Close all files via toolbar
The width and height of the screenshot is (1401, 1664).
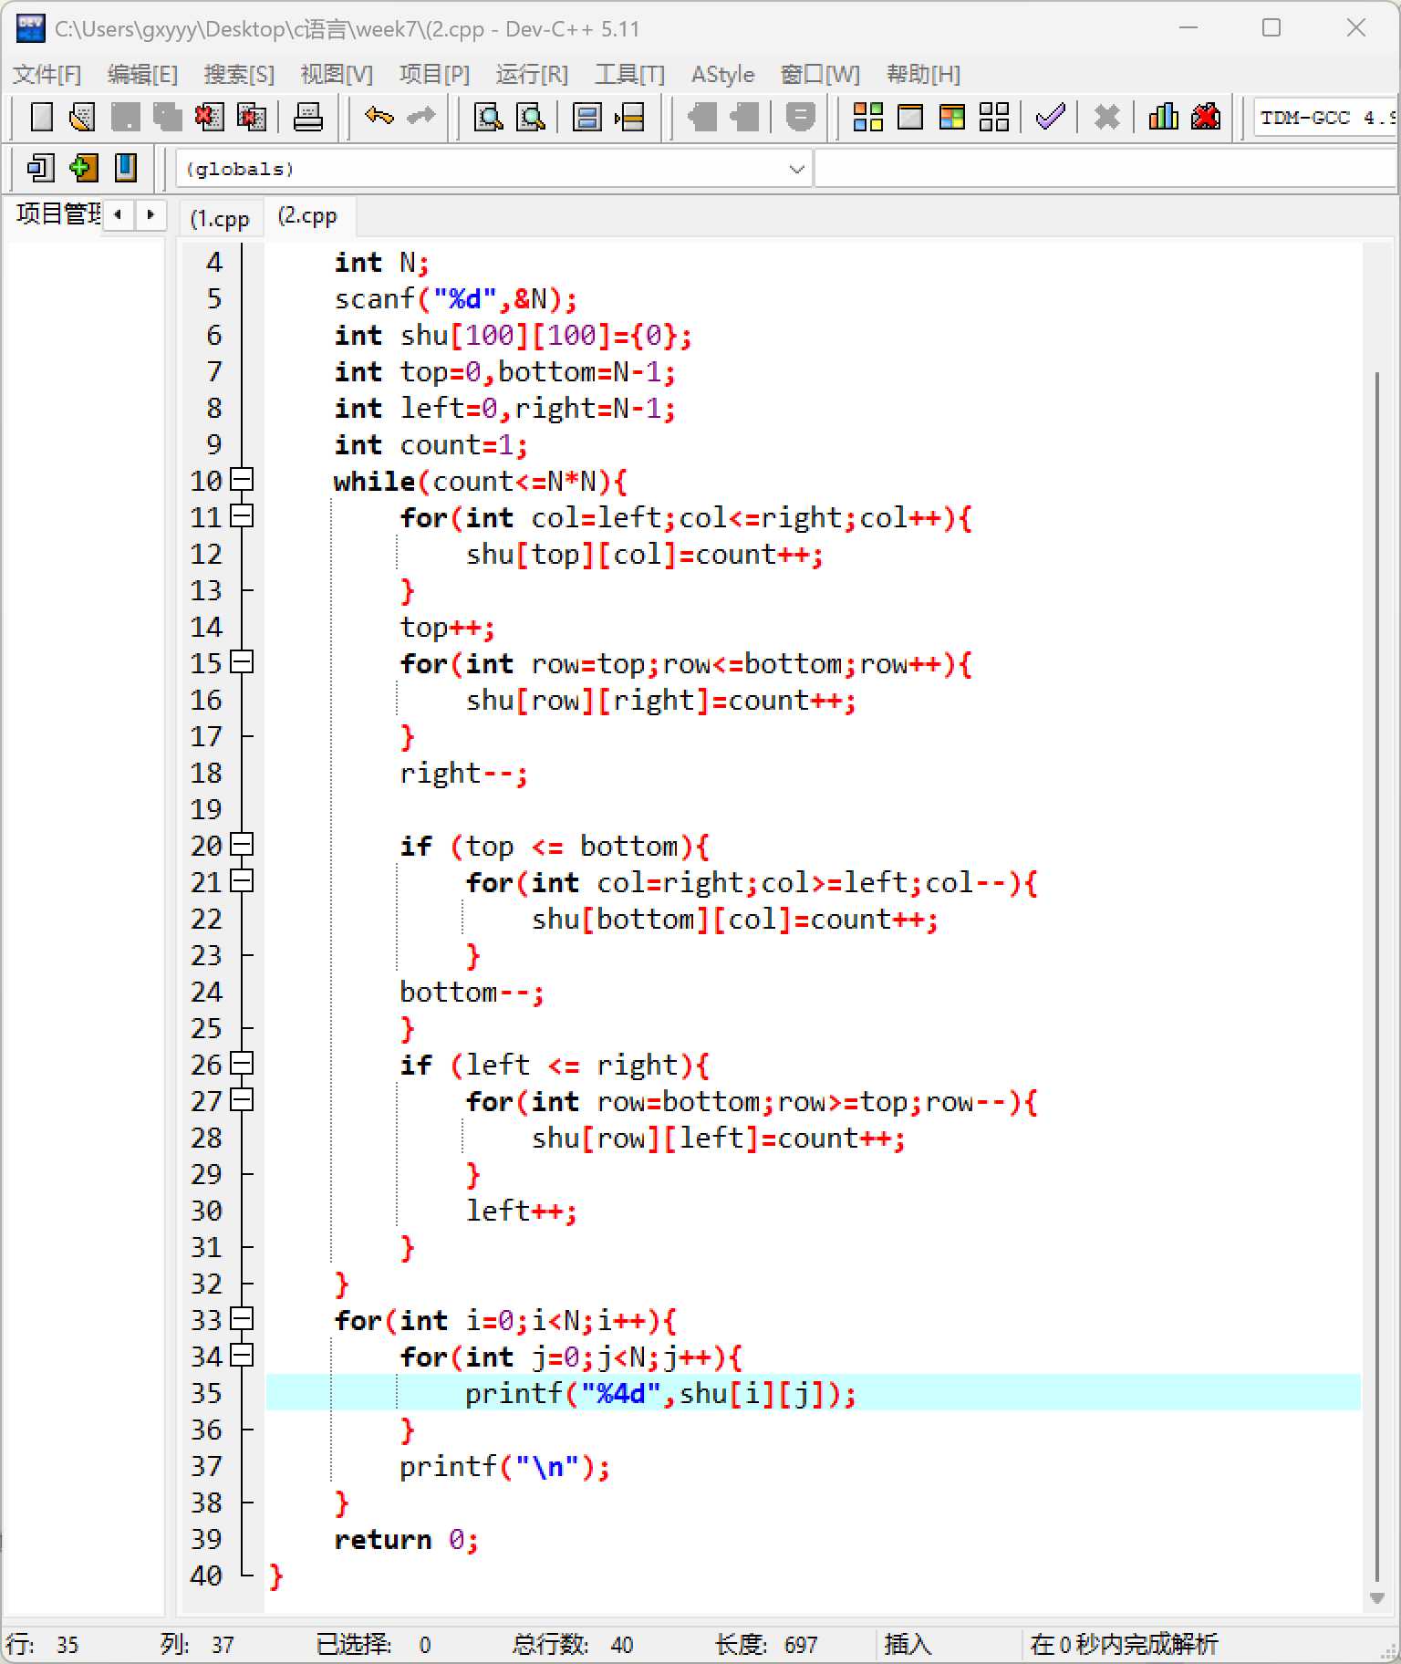(x=251, y=117)
